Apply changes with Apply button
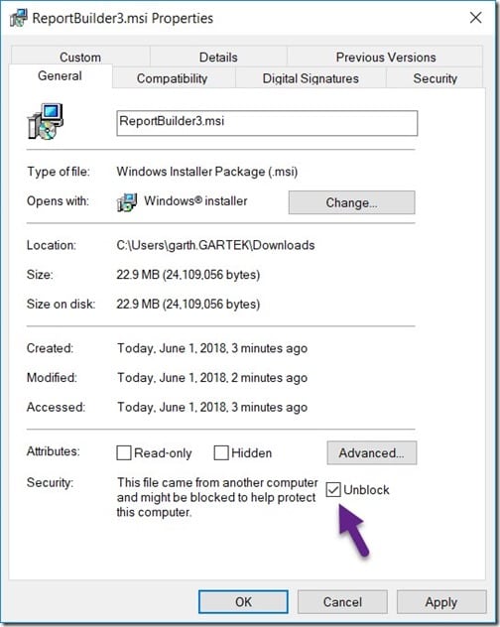 441,602
